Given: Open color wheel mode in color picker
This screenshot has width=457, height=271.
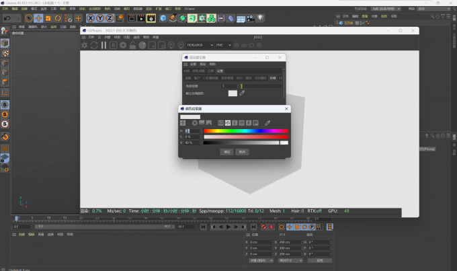Looking at the screenshot, I should (x=195, y=123).
